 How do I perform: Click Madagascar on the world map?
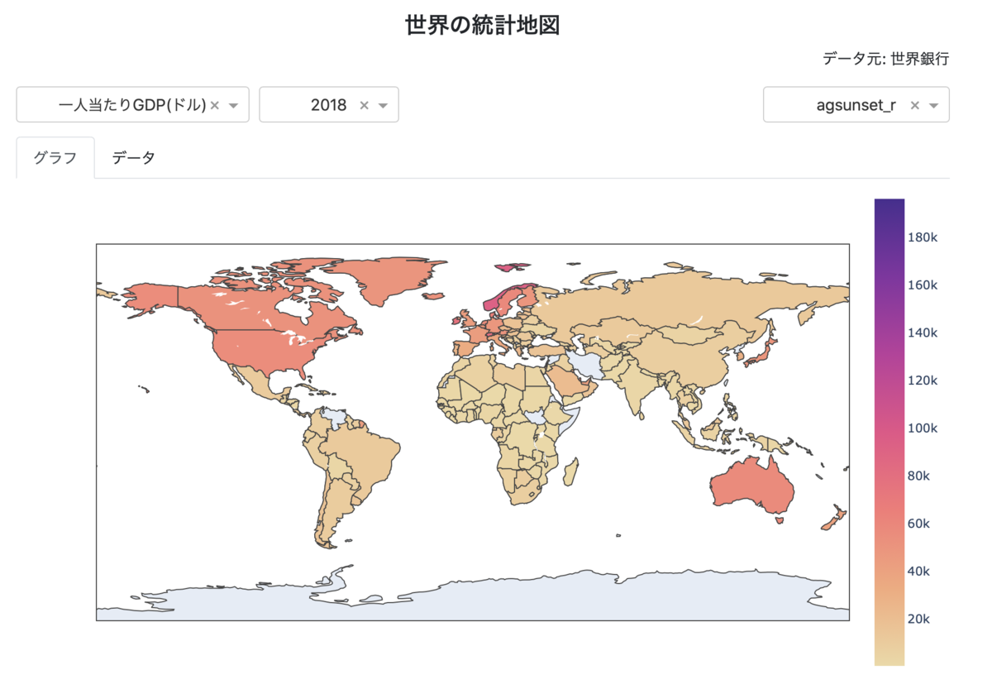click(570, 472)
